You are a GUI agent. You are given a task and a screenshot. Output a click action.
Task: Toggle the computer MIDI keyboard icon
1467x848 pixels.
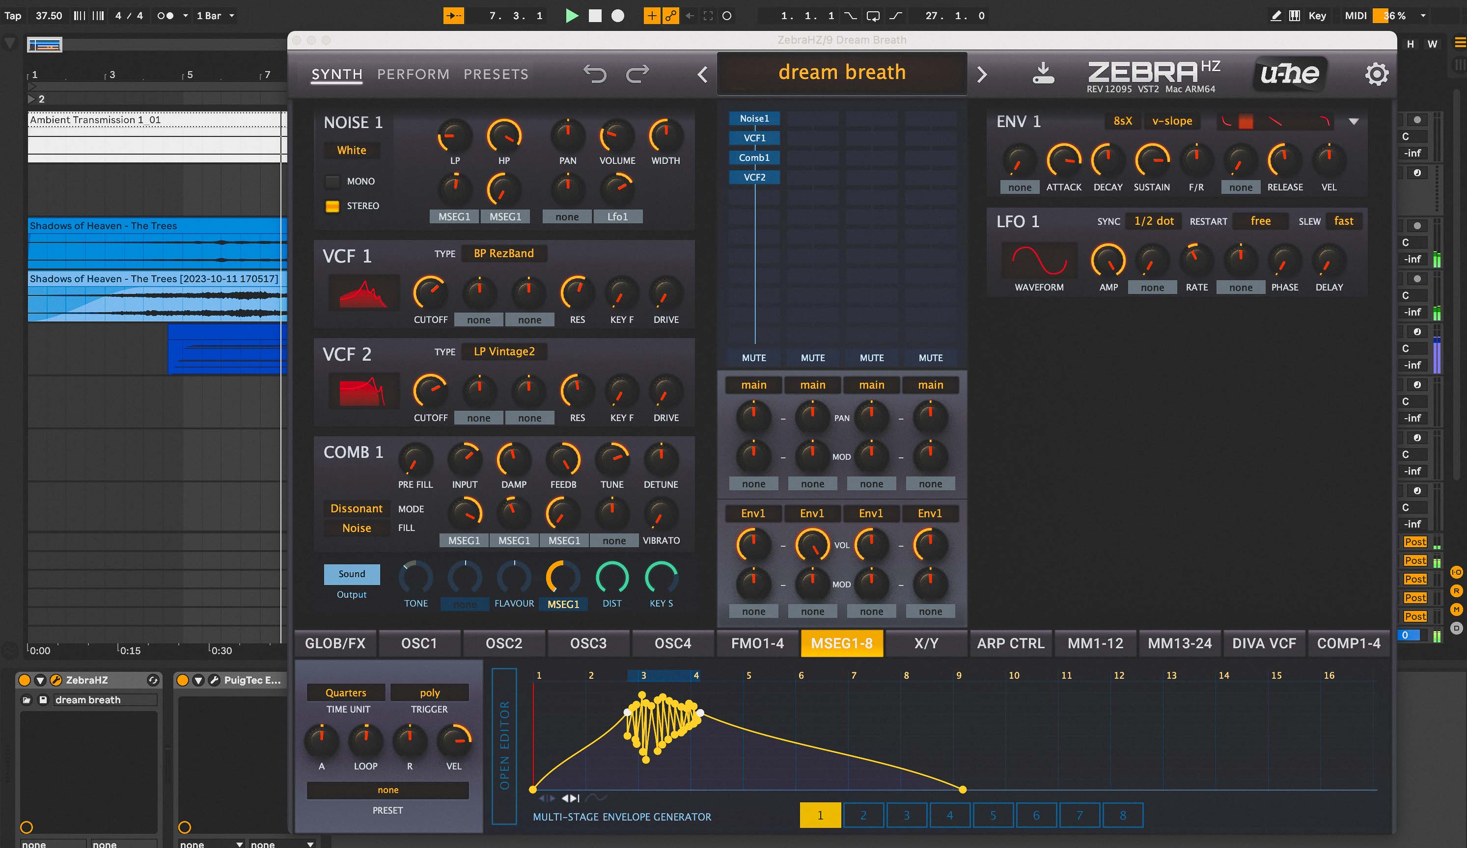click(1294, 16)
